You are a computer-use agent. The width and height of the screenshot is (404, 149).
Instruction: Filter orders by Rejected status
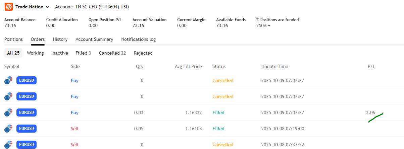point(143,53)
